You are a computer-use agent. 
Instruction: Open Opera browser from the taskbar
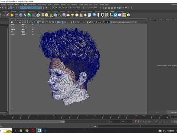[x=33, y=130]
